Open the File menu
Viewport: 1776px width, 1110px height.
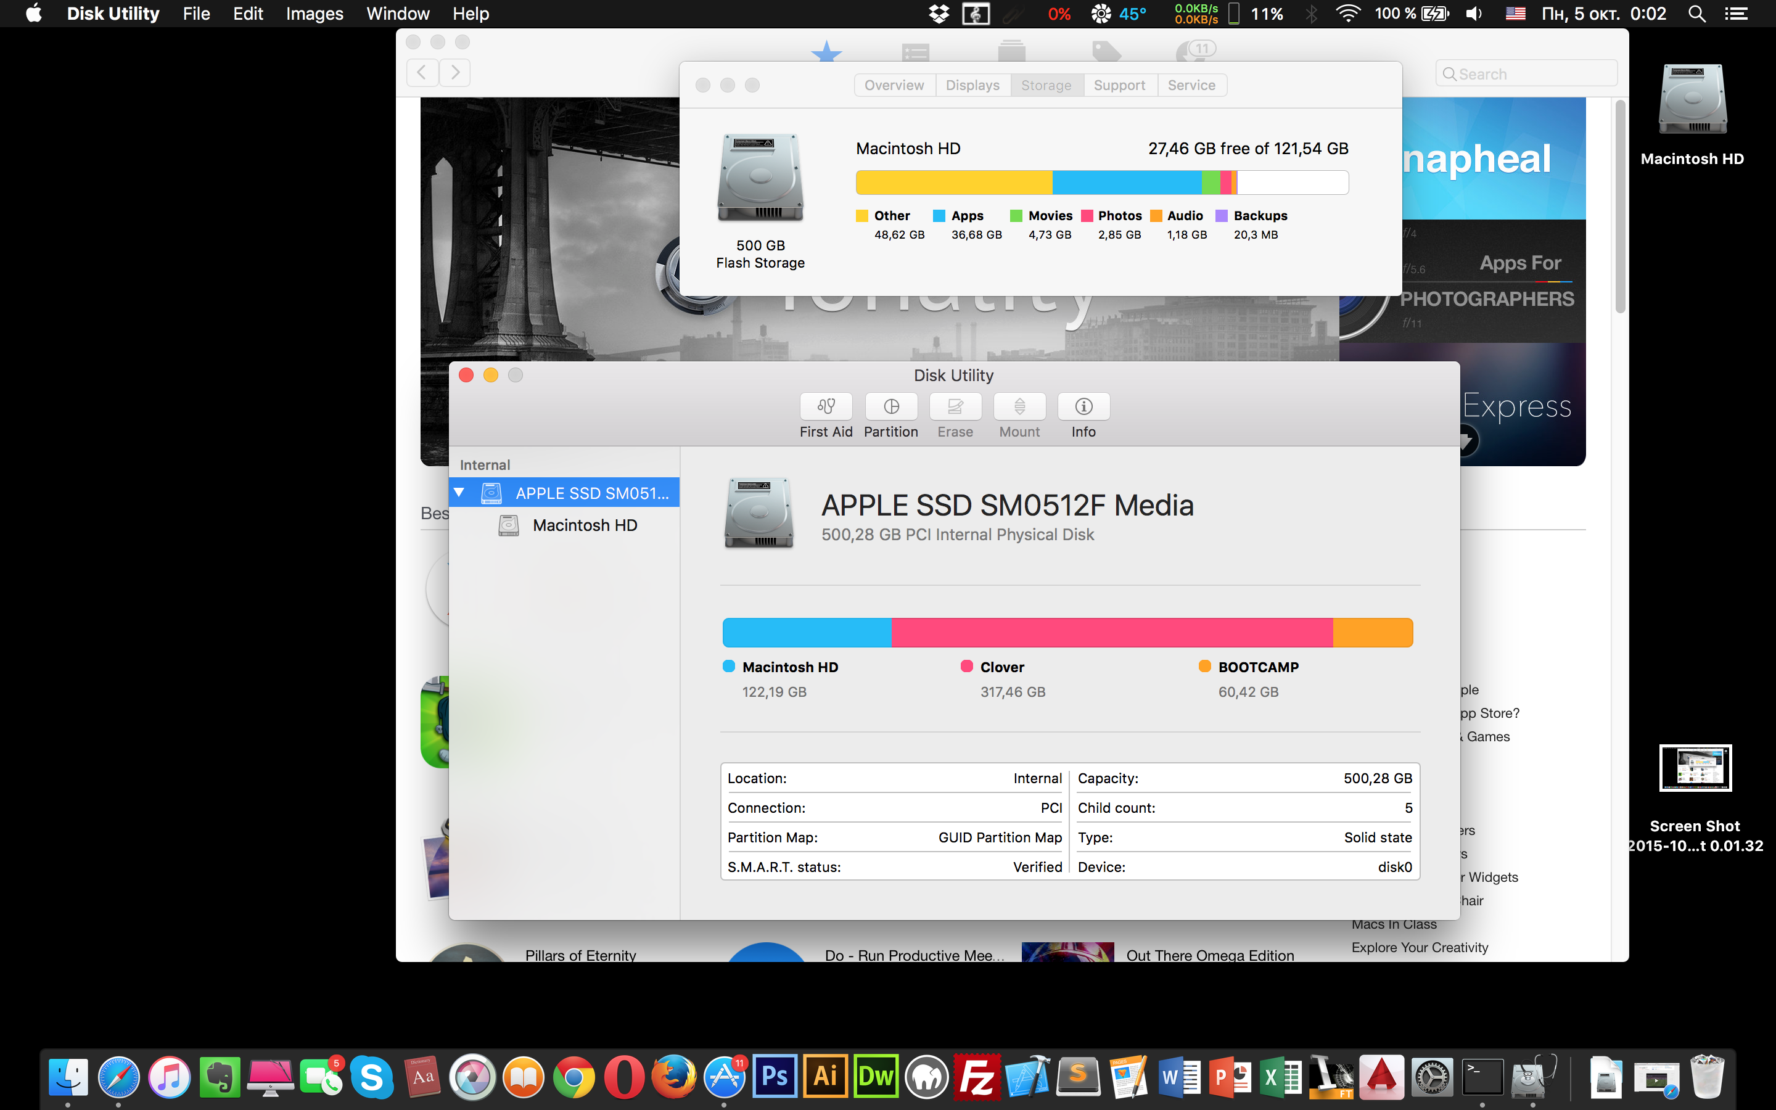coord(196,14)
